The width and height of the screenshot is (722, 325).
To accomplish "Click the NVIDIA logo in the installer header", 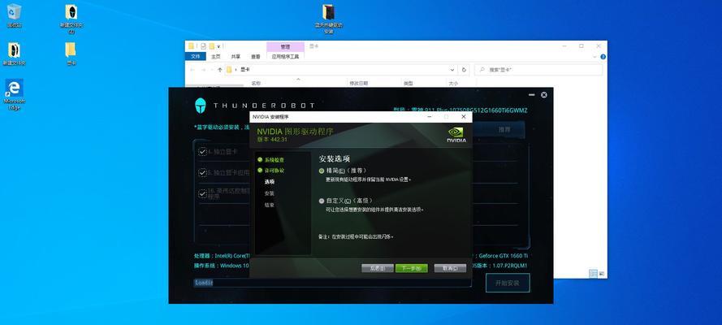I will coord(456,134).
